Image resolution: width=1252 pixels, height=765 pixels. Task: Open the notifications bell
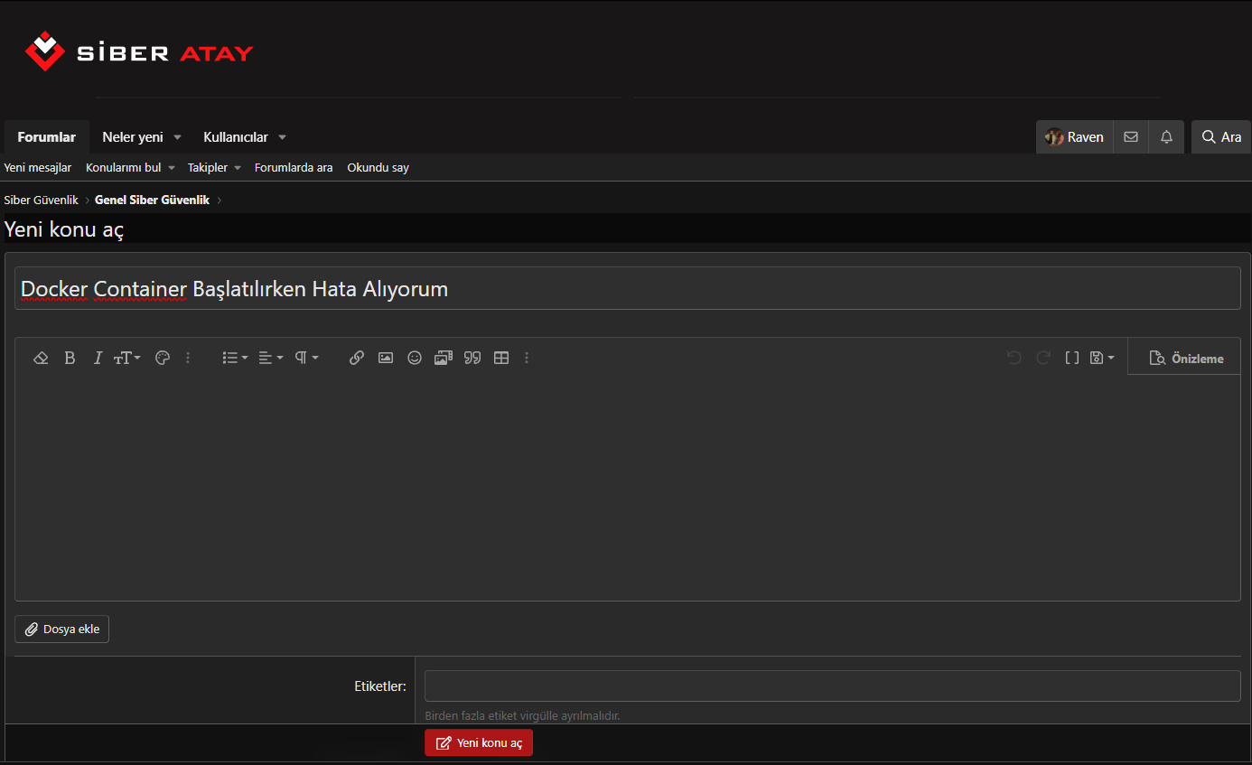(1166, 137)
